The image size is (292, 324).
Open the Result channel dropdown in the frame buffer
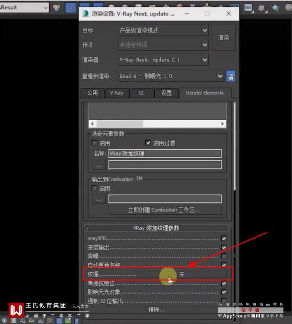24,8
